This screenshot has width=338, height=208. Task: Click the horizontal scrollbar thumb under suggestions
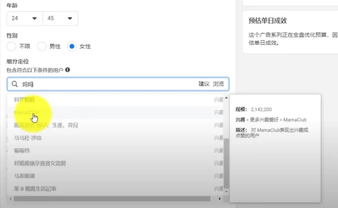[x=112, y=199]
